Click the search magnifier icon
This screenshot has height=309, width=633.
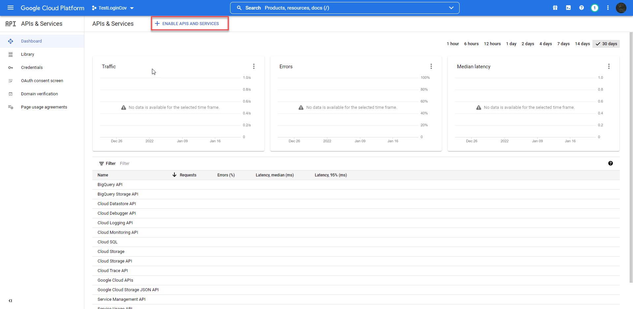point(239,8)
